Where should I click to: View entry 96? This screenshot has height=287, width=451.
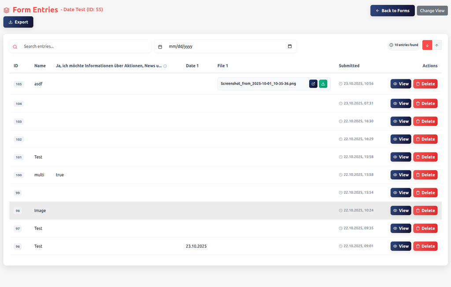401,246
